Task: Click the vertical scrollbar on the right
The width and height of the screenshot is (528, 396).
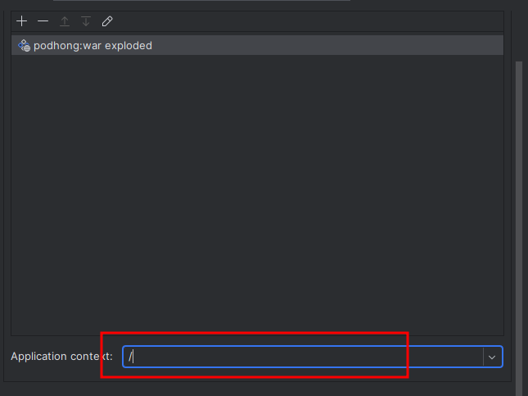Action: click(x=519, y=229)
